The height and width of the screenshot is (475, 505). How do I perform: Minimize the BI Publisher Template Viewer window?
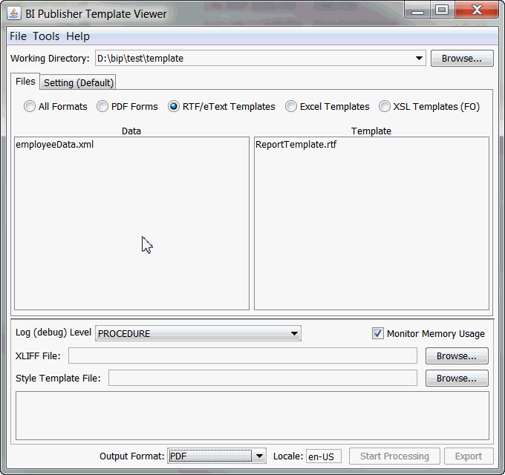pos(417,10)
